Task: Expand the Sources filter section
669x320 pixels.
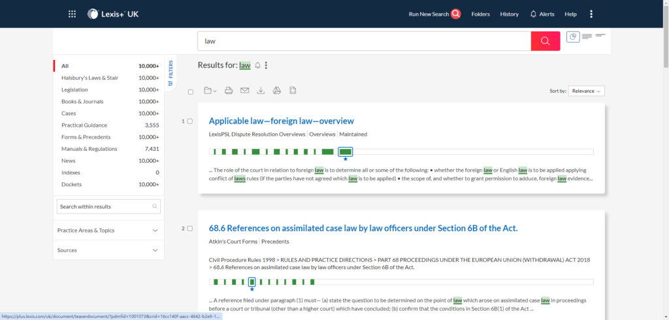Action: tap(108, 250)
